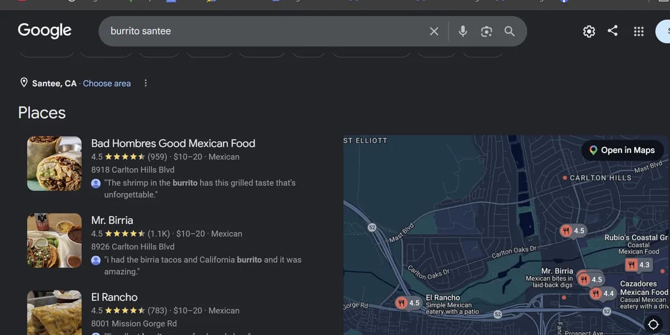Click the shrimp burrito review snippet
The image size is (670, 335).
pyautogui.click(x=200, y=189)
